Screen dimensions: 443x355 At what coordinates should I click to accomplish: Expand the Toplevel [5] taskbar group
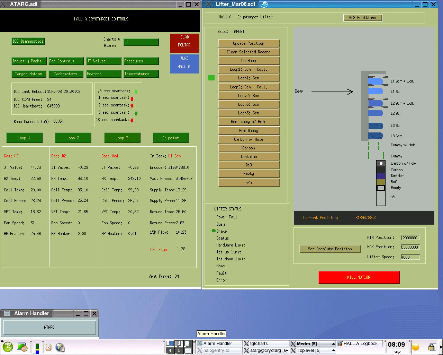tap(313, 350)
